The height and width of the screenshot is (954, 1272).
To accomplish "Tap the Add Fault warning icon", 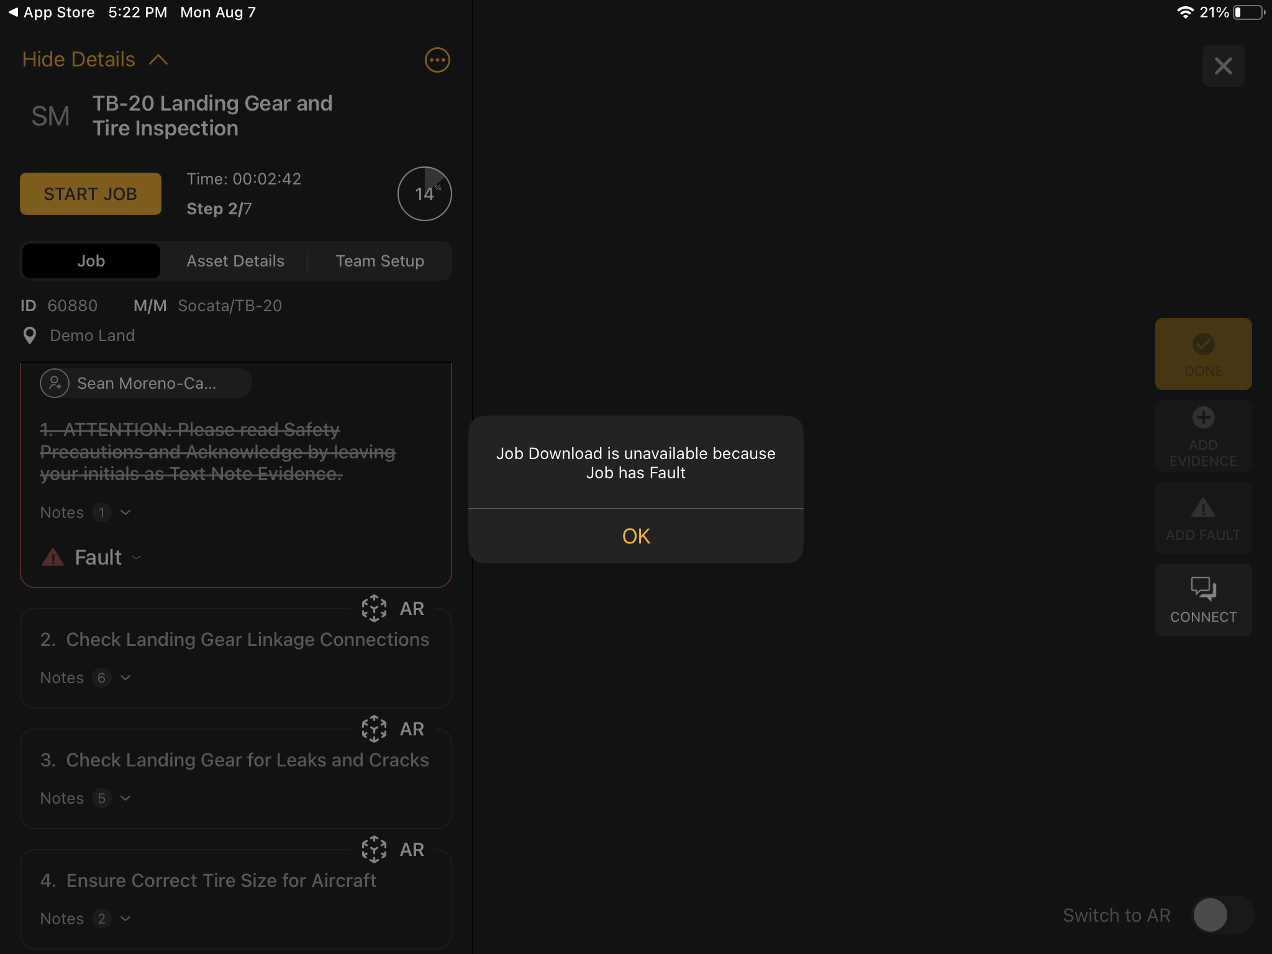I will (1203, 508).
